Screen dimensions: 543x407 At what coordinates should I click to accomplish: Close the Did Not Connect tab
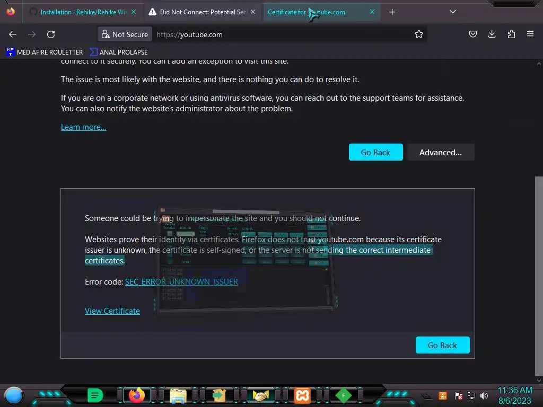(x=253, y=12)
